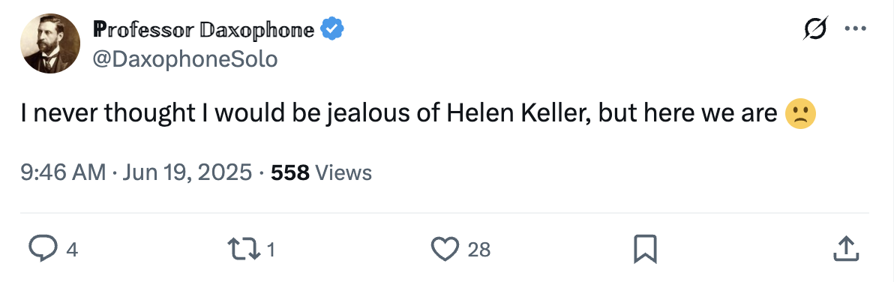Click the reply speech bubble icon
Image resolution: width=894 pixels, height=282 pixels.
41,249
